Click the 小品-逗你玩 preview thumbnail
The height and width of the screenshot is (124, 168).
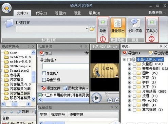105,71
